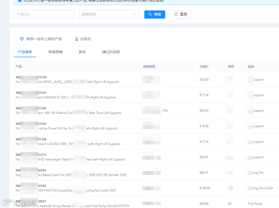Click the $139.90 price cell

click(x=205, y=188)
